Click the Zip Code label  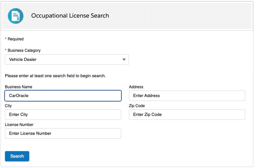[x=137, y=106]
